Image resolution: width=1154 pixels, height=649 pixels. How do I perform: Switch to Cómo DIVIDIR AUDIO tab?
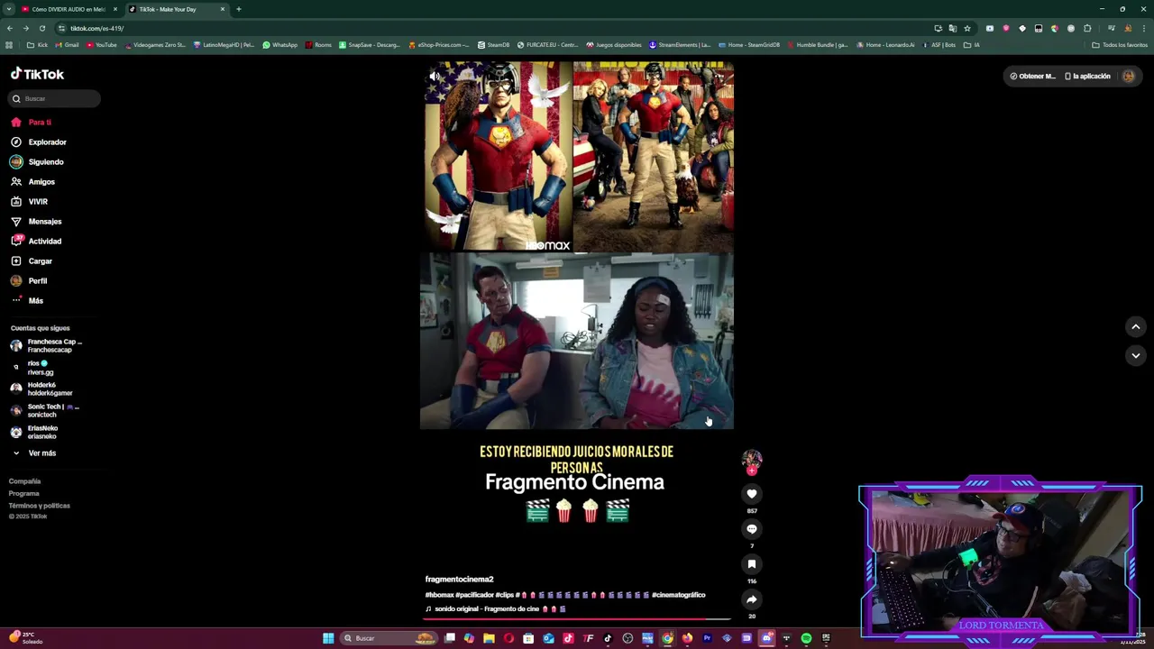point(69,9)
